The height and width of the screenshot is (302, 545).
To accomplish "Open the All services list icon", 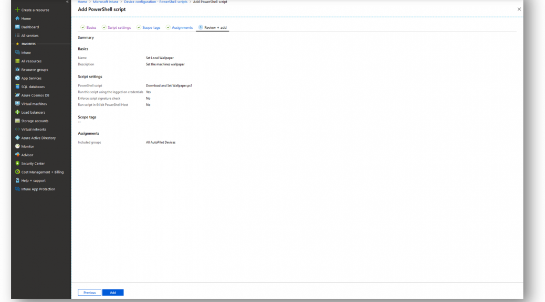I will [x=17, y=36].
